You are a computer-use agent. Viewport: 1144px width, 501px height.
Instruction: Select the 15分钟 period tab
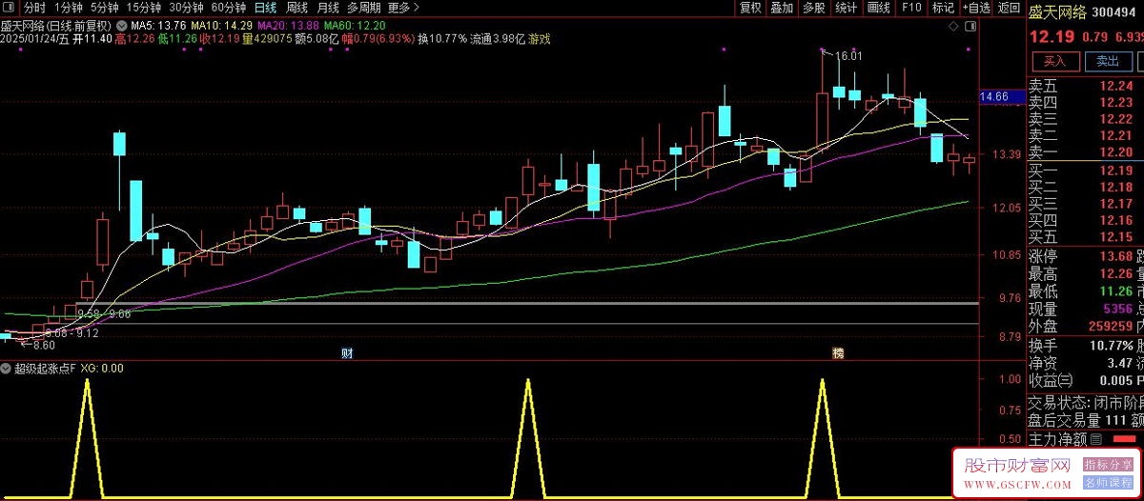click(144, 8)
